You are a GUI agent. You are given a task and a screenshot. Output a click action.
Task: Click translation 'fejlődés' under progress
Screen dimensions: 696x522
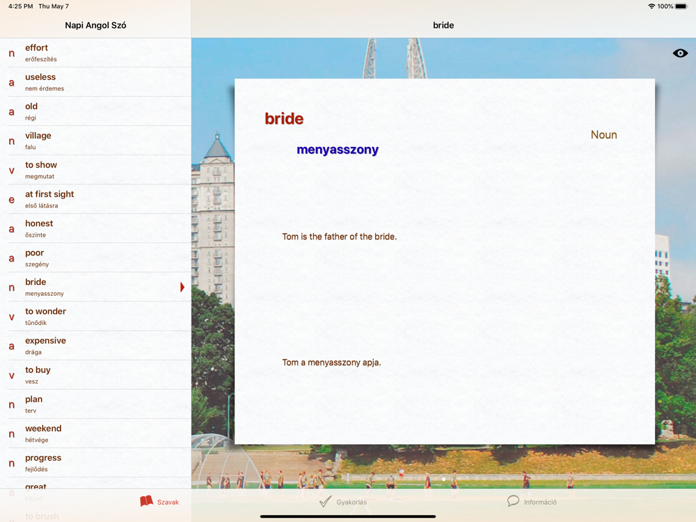tap(36, 469)
